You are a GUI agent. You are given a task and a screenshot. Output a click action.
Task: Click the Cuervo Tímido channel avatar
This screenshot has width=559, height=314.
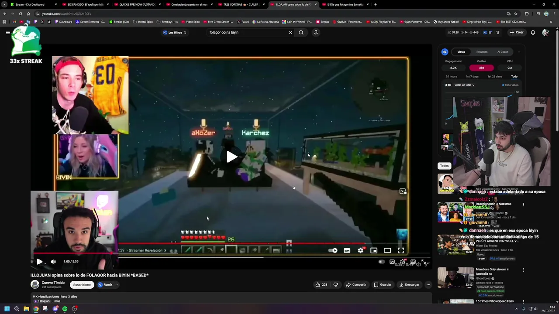point(35,285)
